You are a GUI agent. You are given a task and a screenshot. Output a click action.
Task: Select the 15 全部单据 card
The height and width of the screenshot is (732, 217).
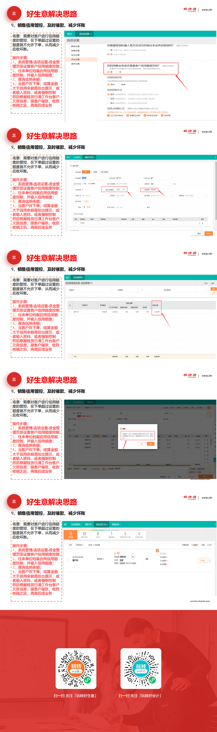point(70,535)
